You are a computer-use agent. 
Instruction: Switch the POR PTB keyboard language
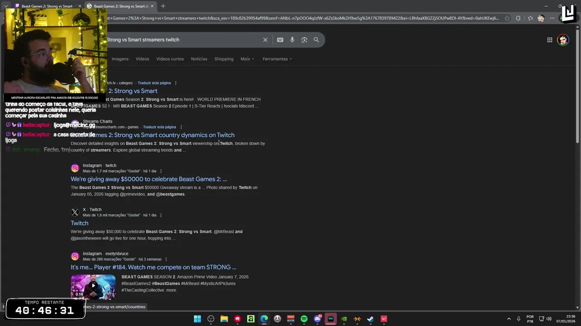point(530,319)
